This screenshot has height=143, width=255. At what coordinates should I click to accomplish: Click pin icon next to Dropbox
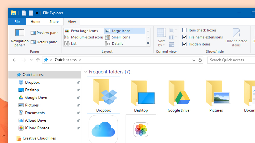(78, 82)
